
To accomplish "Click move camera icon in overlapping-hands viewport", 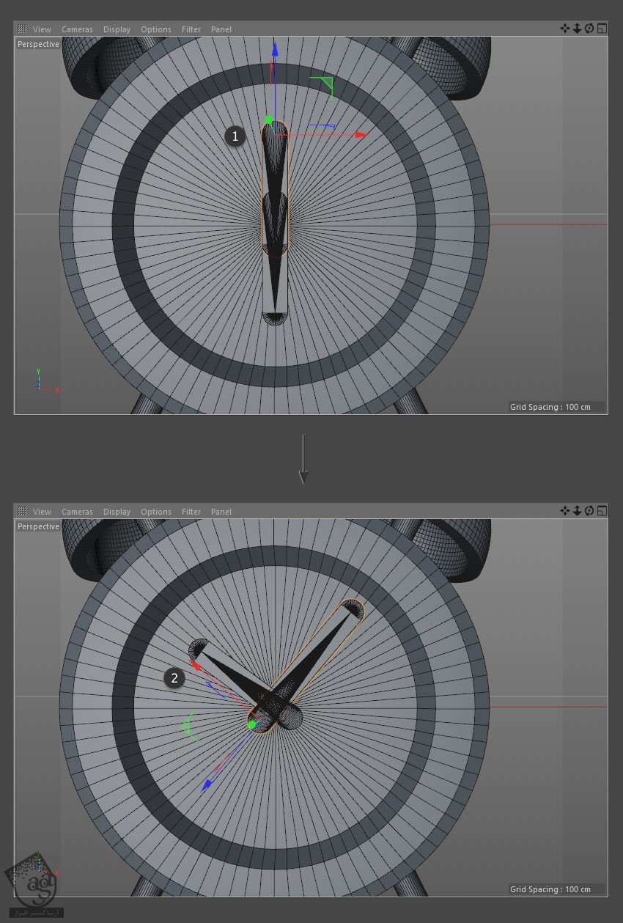I will 565,29.
